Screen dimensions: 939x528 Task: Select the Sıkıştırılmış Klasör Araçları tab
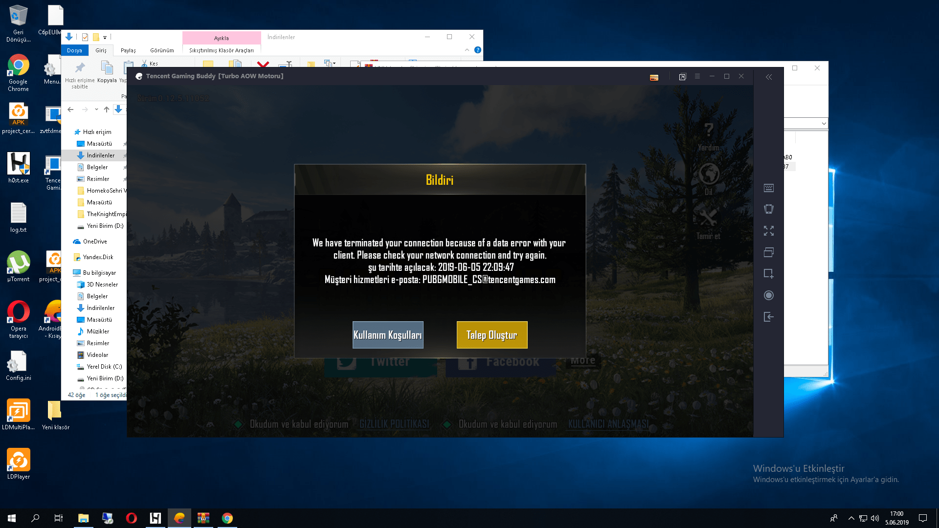coord(222,50)
